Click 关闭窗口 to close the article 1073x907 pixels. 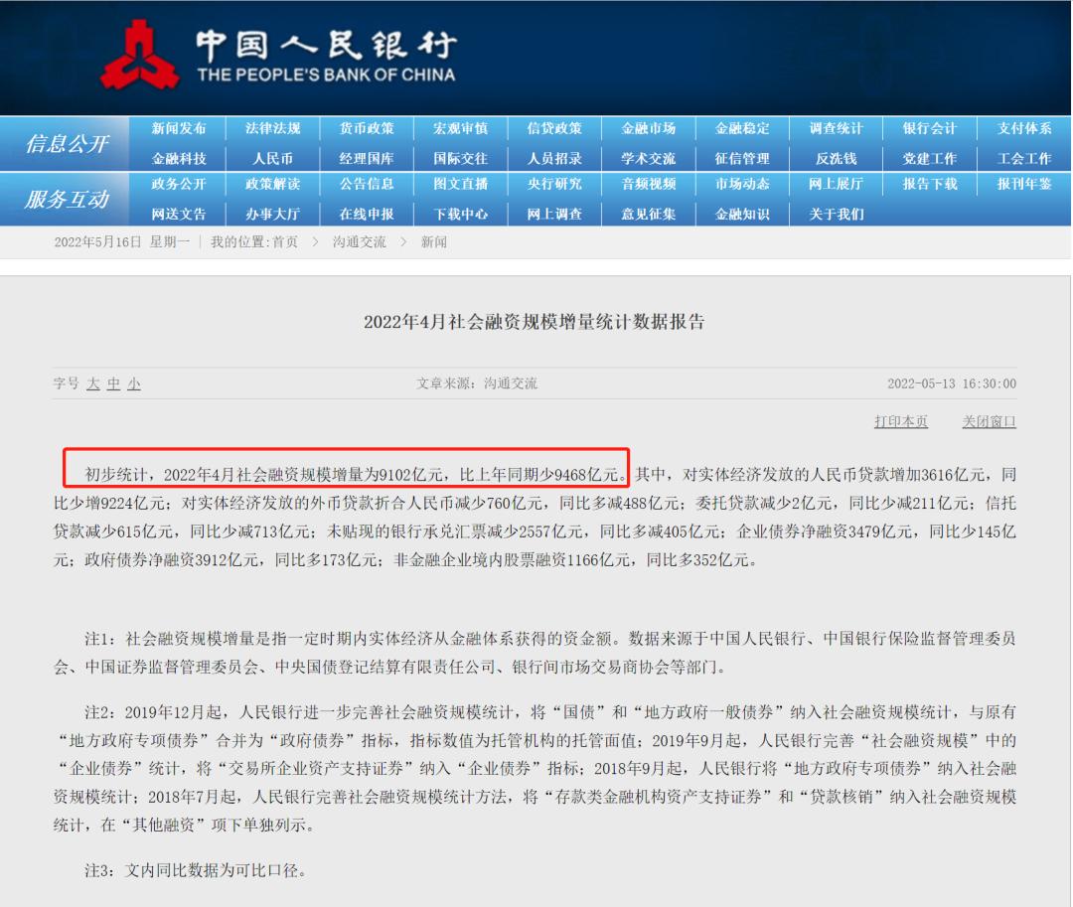pyautogui.click(x=990, y=421)
